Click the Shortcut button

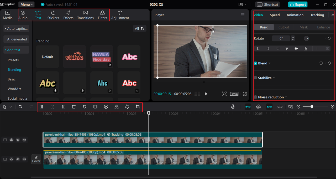(x=267, y=4)
